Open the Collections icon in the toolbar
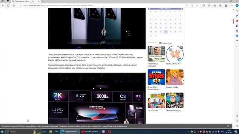239x134 pixels. point(215,6)
